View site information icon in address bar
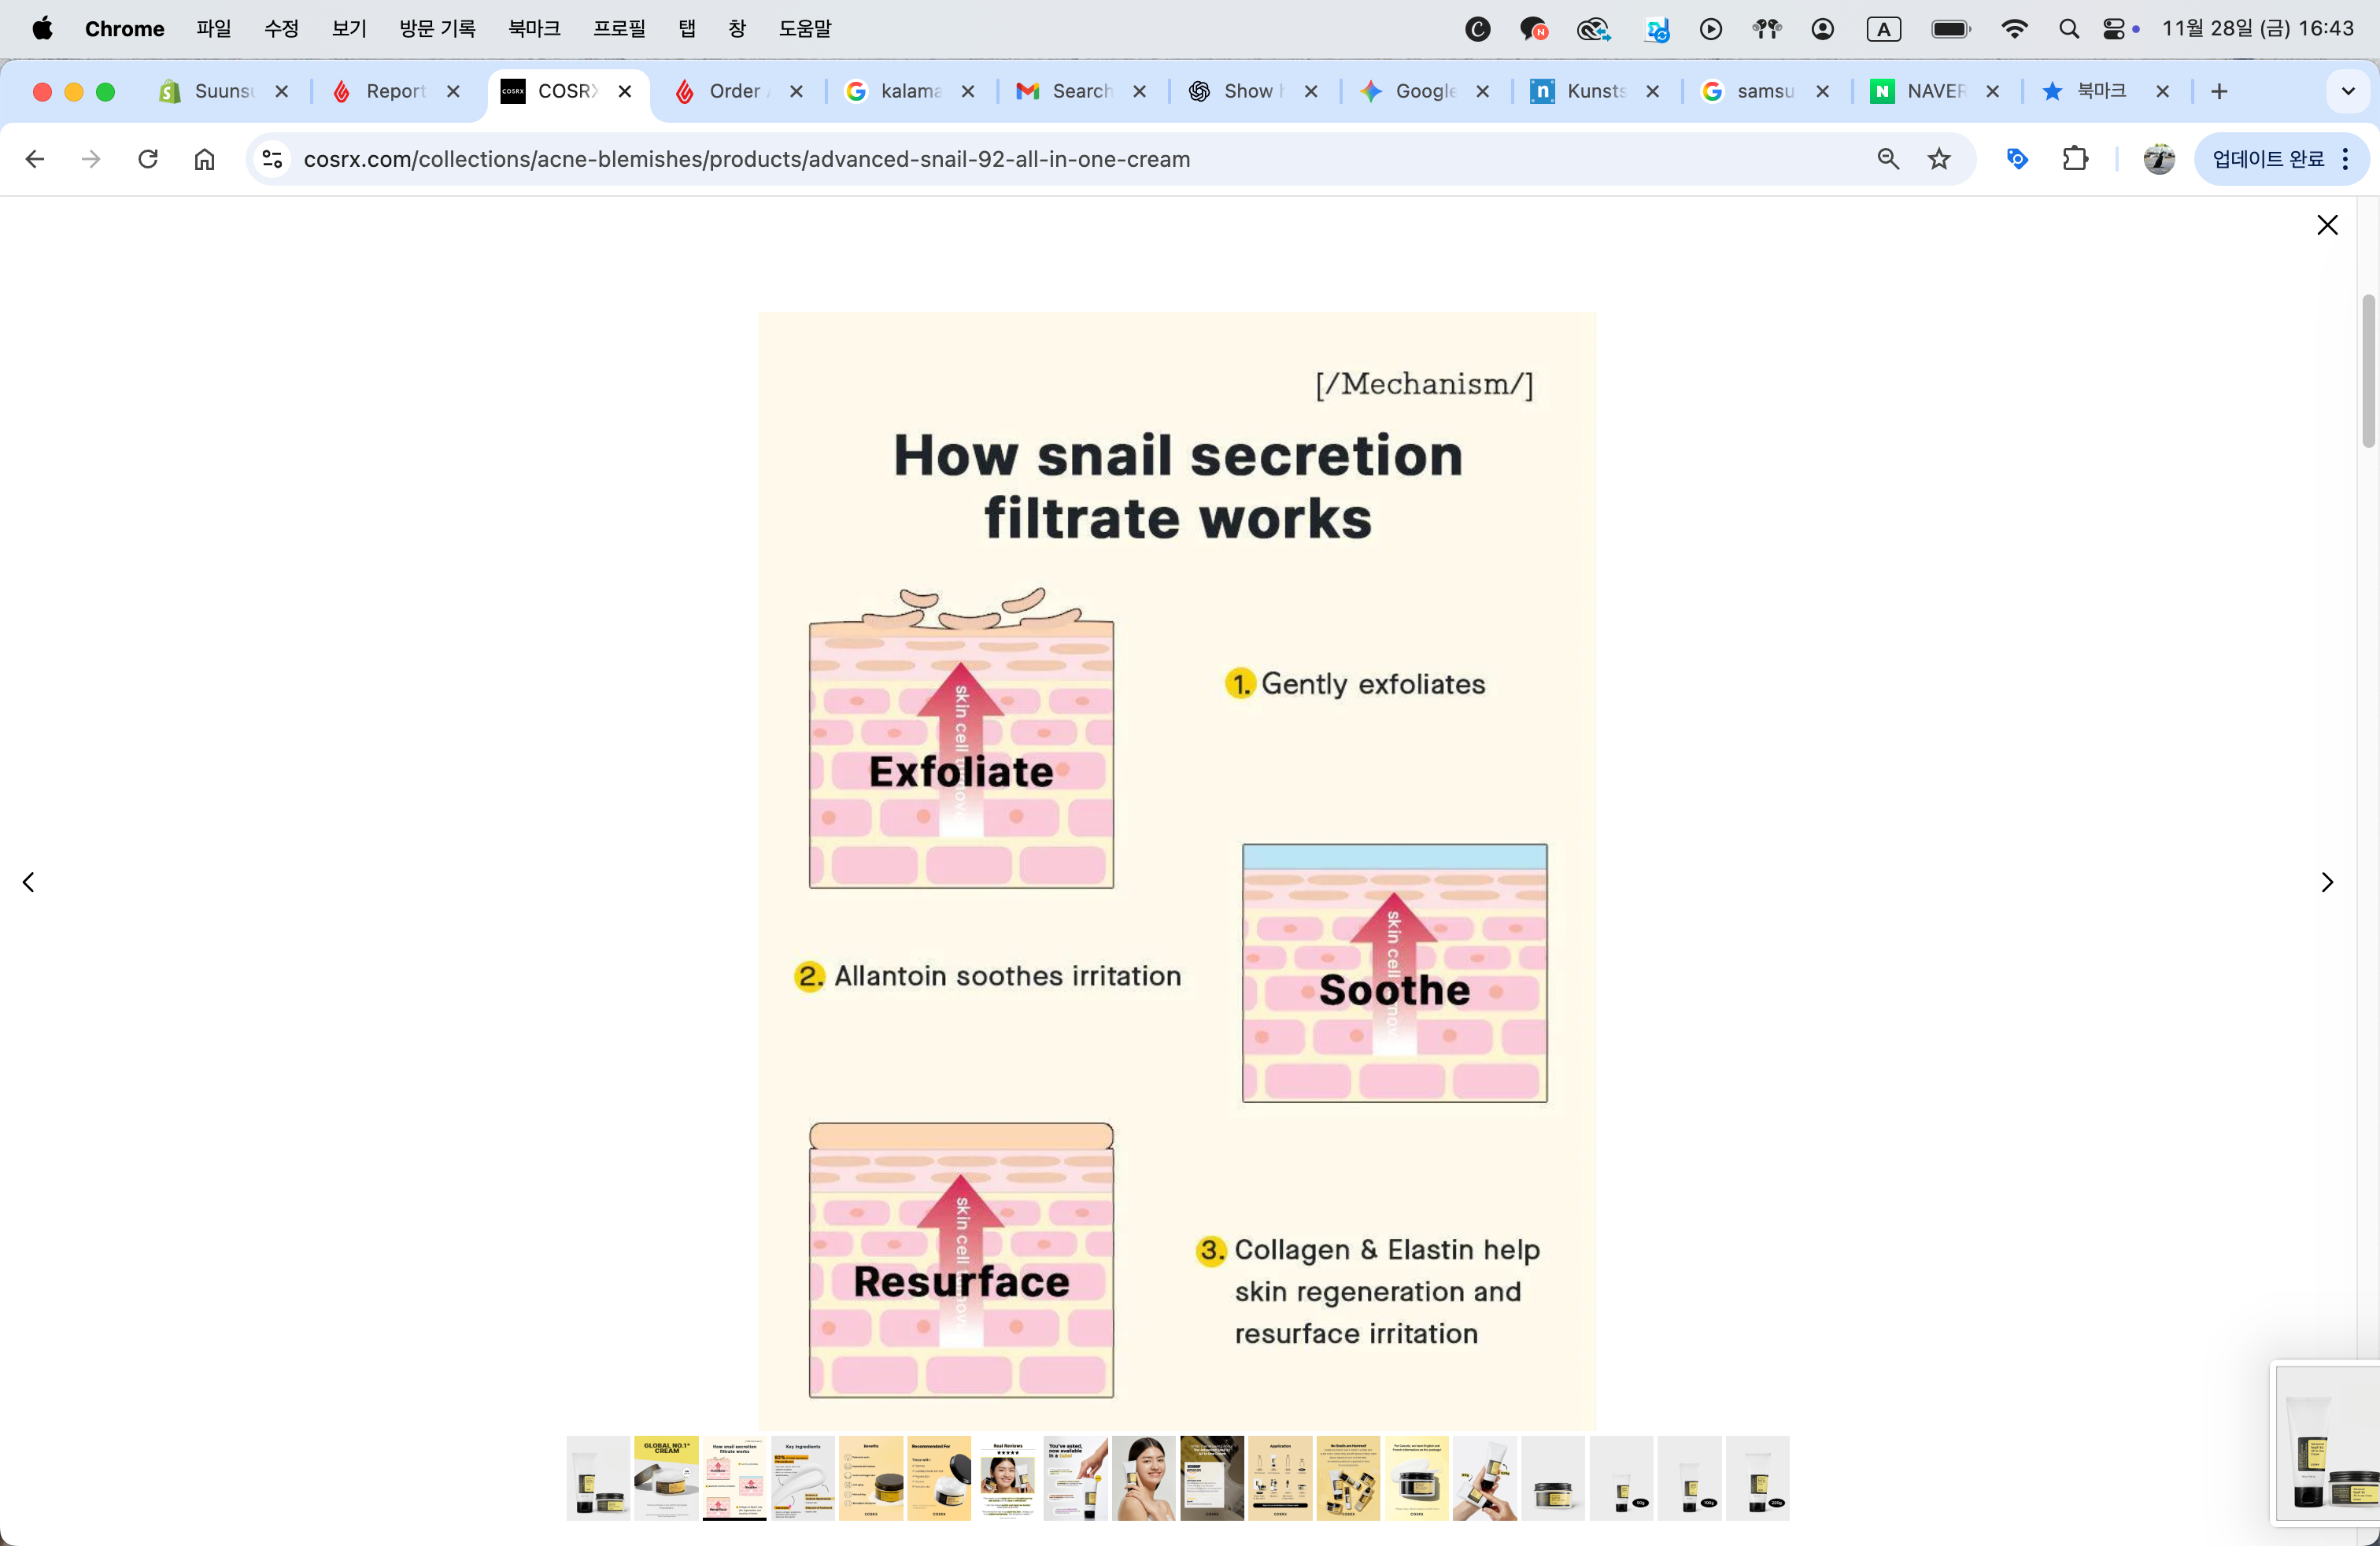The width and height of the screenshot is (2380, 1546). click(x=272, y=159)
